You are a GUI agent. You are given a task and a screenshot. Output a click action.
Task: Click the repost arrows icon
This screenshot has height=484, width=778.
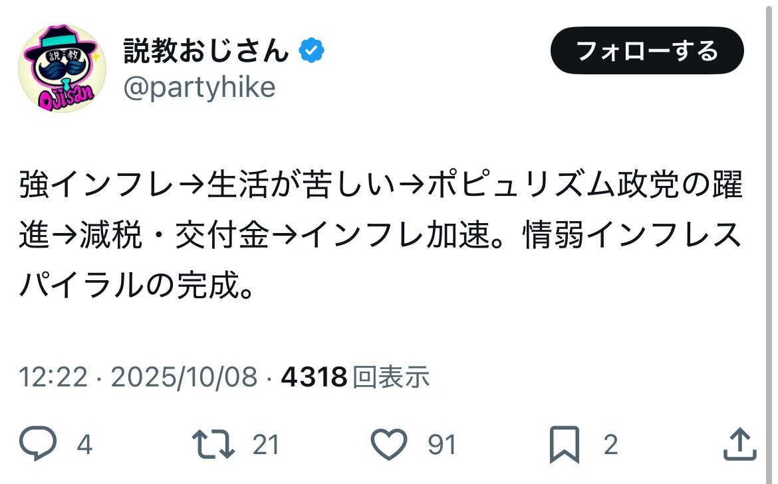point(213,444)
